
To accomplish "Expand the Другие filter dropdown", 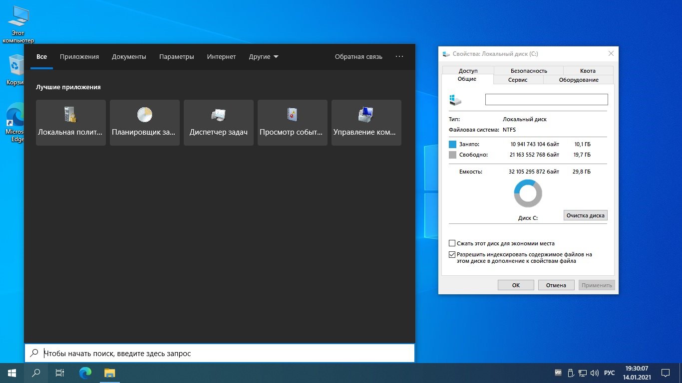I will [264, 57].
